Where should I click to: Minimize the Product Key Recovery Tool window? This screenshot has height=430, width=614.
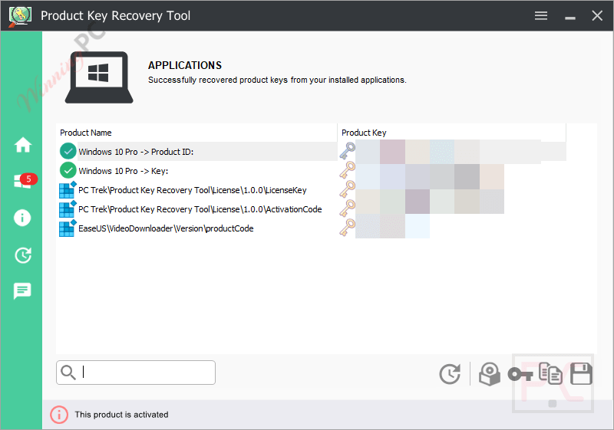(570, 18)
